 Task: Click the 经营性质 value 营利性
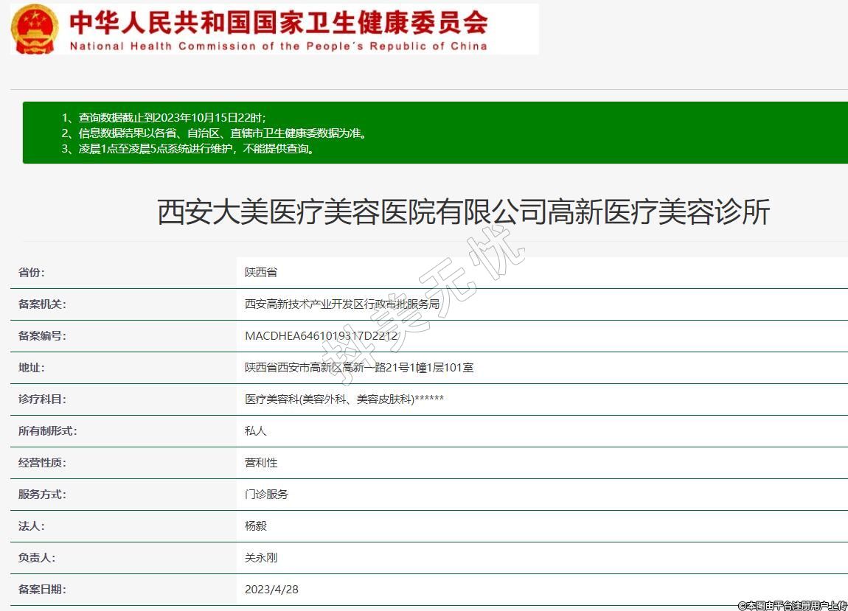[261, 462]
